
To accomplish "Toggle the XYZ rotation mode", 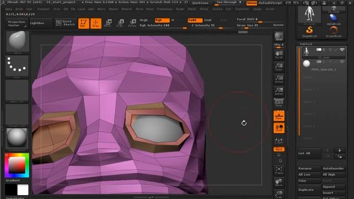I will [x=279, y=149].
